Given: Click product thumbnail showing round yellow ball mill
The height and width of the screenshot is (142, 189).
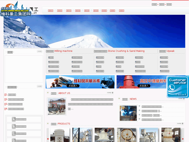Looking at the screenshot, I should (126, 135).
